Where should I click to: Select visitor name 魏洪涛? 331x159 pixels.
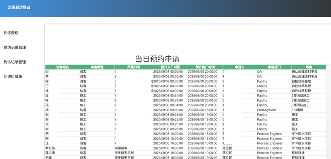[50, 153]
